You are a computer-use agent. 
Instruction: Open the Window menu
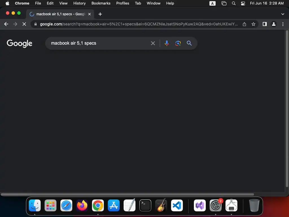154,3
